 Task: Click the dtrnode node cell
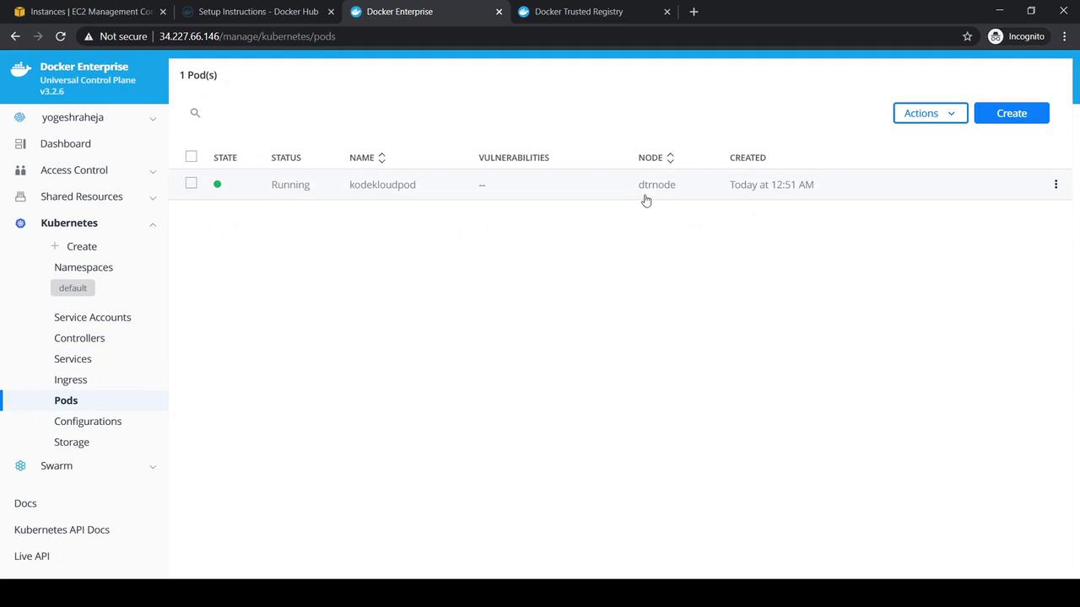(656, 185)
